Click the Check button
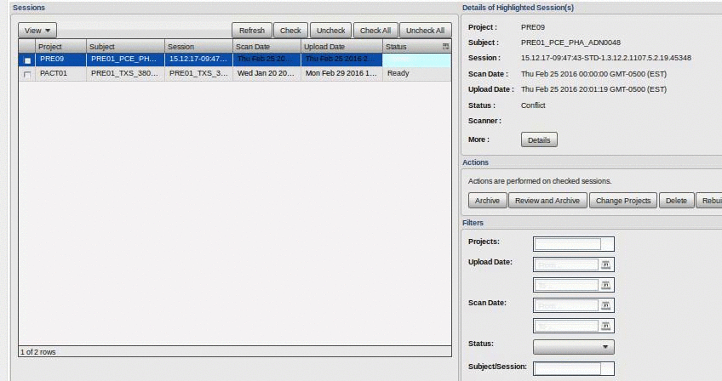This screenshot has width=722, height=381. [290, 31]
